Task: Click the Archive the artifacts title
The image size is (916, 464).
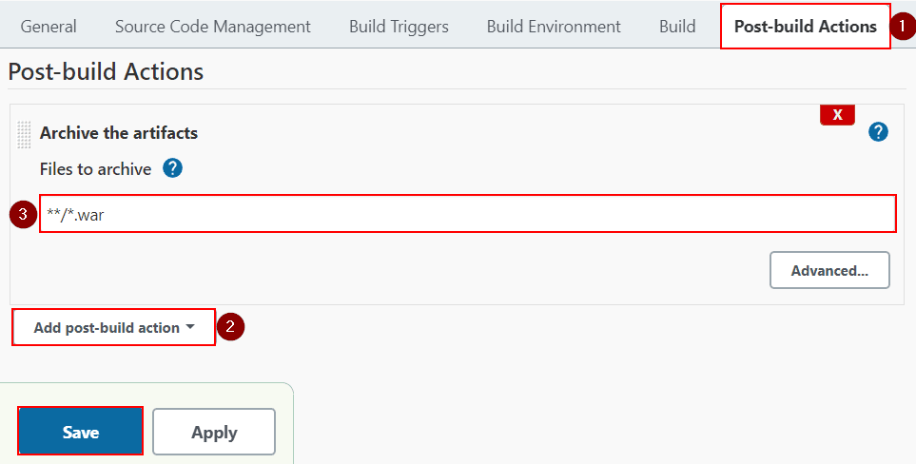Action: (119, 132)
